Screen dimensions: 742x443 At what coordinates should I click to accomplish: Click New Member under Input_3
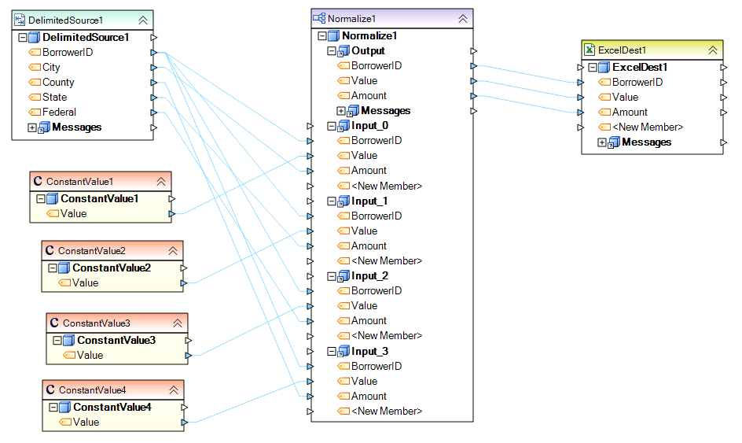click(386, 412)
